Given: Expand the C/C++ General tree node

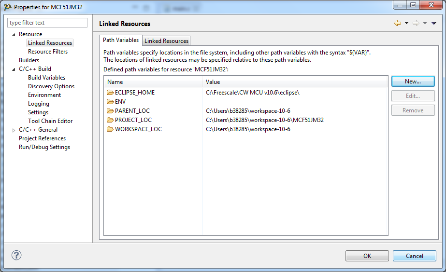Looking at the screenshot, I should click(x=14, y=130).
